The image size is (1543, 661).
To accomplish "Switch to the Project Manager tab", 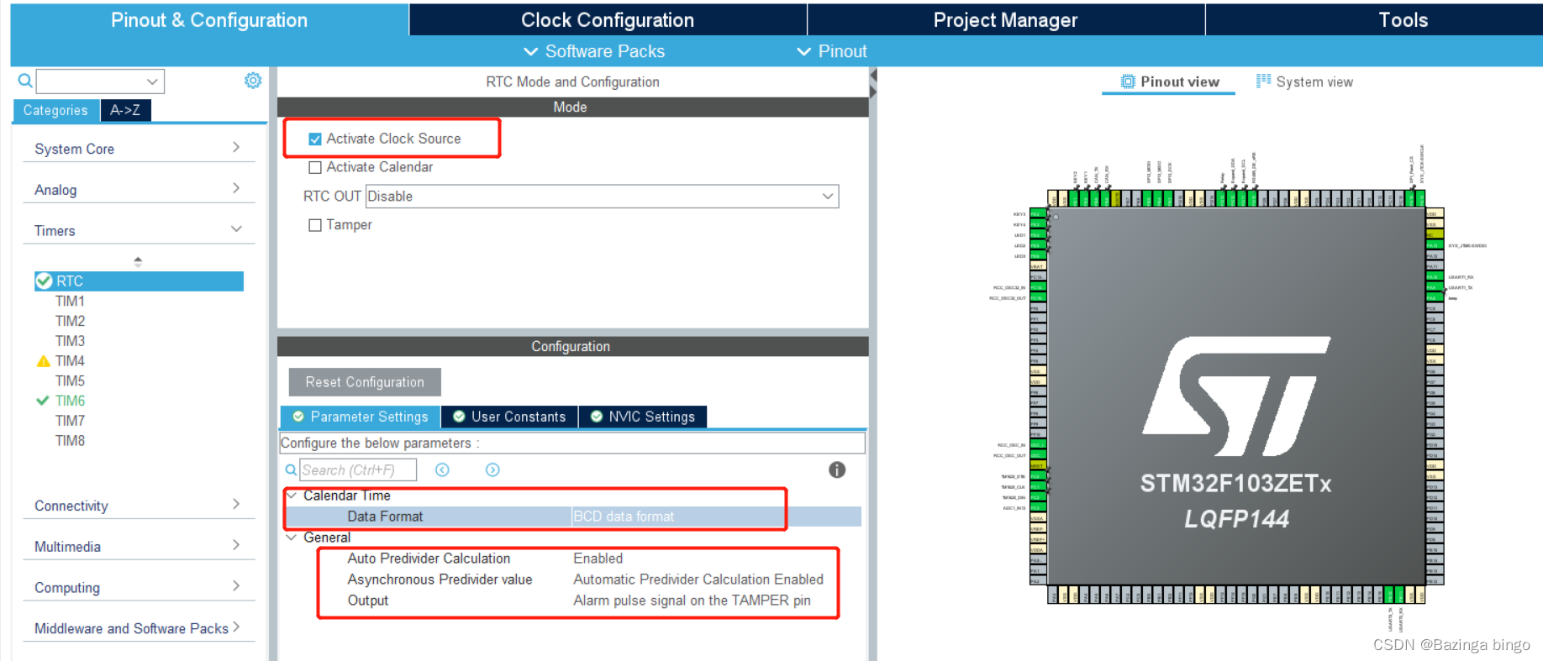I will (x=1006, y=19).
